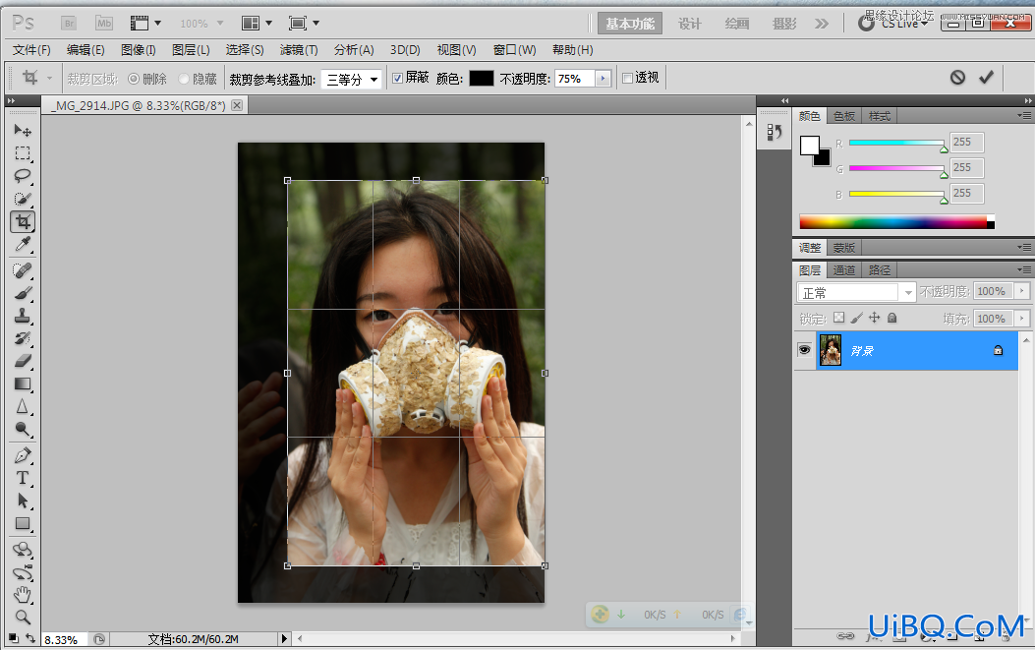
Task: Open the layer fill 100% arrow
Action: click(1022, 319)
